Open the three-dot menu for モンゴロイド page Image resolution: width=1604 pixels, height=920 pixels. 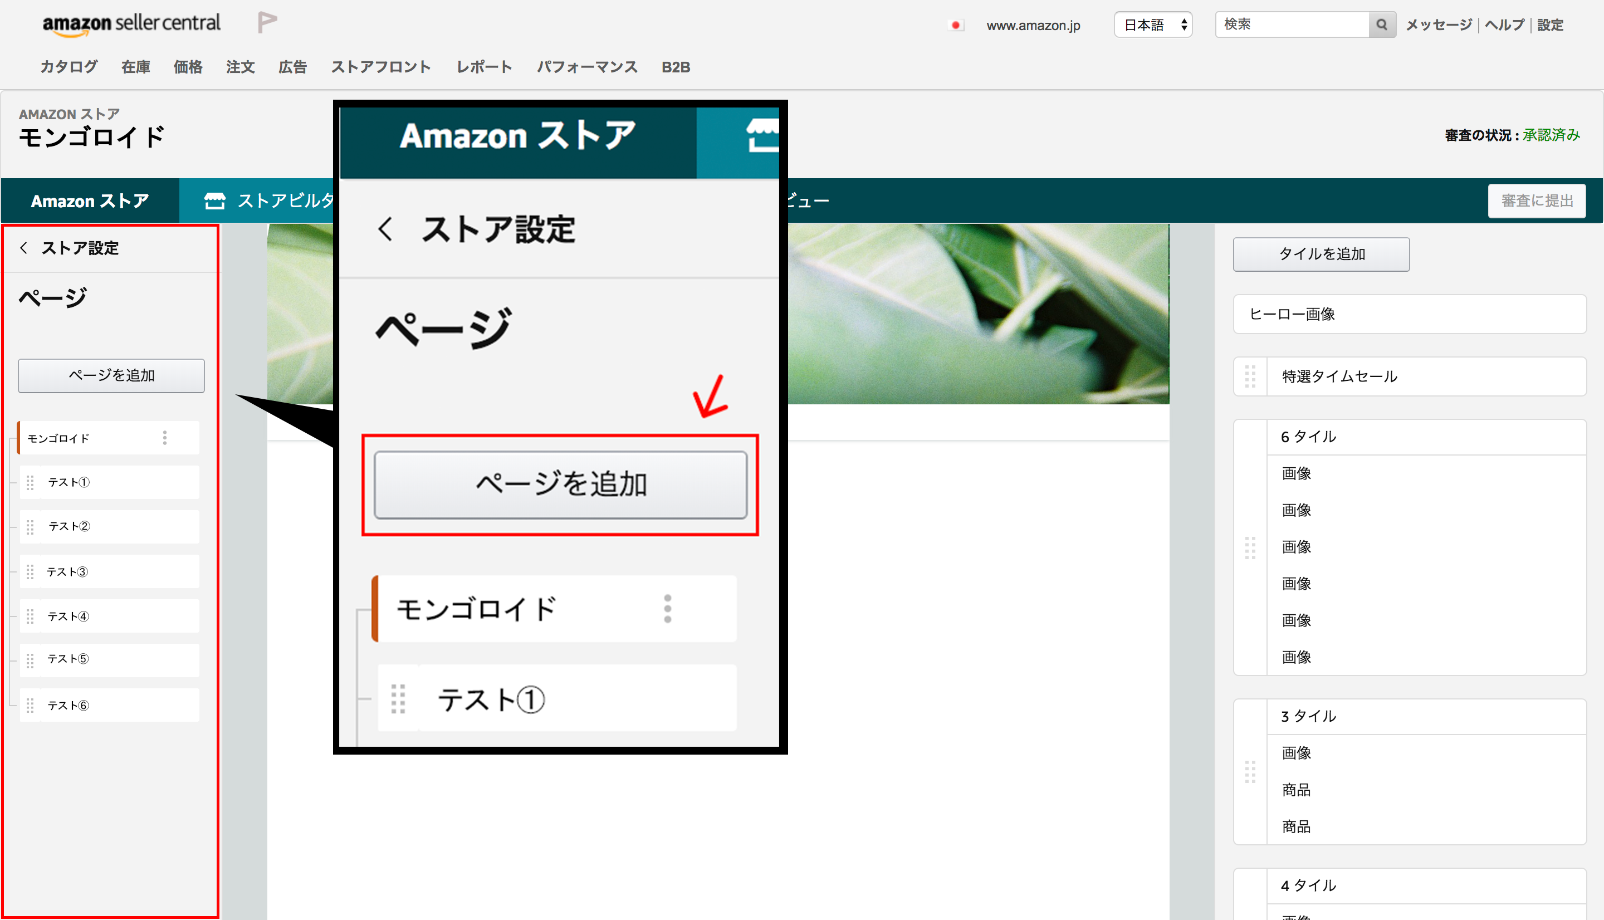[165, 438]
